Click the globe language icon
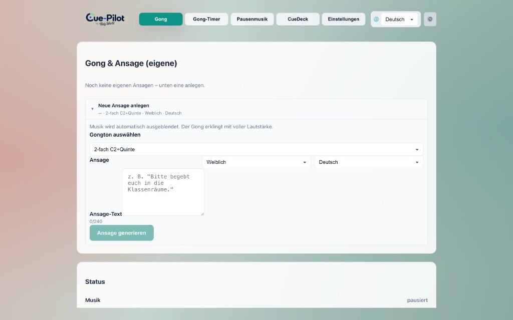This screenshot has height=320, width=513. coord(376,20)
